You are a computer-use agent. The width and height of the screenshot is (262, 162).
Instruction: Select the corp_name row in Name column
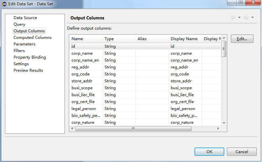pos(86,53)
